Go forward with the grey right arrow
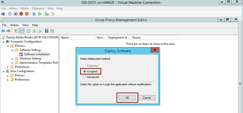This screenshot has height=113, width=243. (9, 31)
